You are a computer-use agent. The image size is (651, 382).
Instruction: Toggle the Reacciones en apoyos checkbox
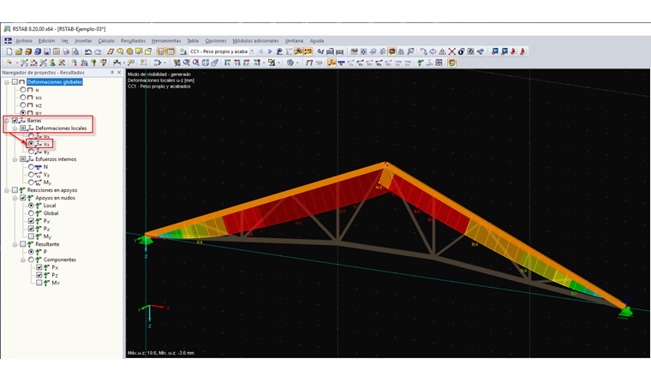(15, 190)
